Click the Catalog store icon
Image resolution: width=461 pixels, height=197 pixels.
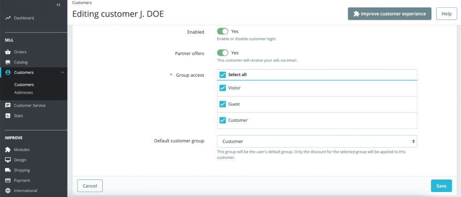click(8, 62)
